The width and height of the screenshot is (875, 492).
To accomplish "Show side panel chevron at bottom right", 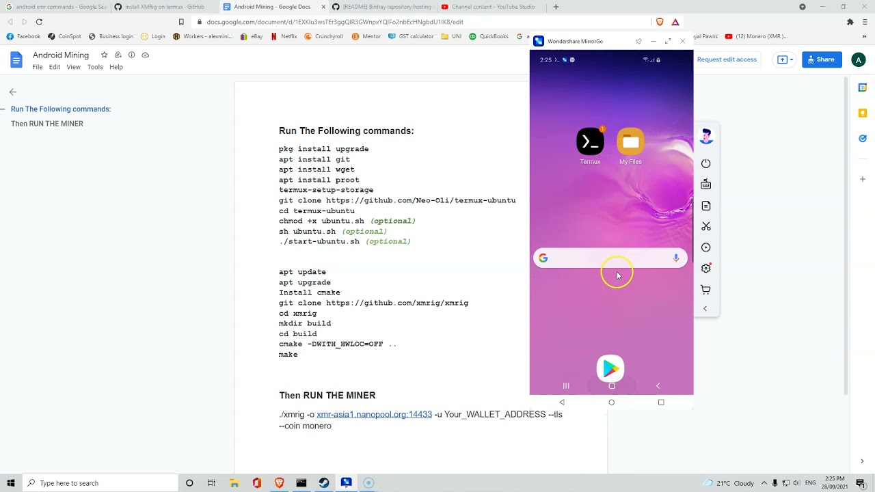I will click(862, 461).
